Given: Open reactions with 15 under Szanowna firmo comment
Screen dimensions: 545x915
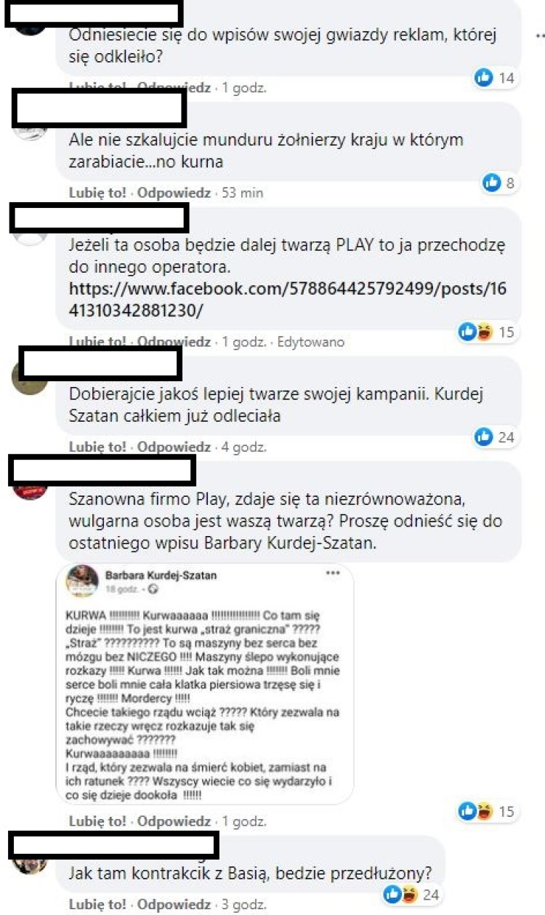Looking at the screenshot, I should coord(487,811).
